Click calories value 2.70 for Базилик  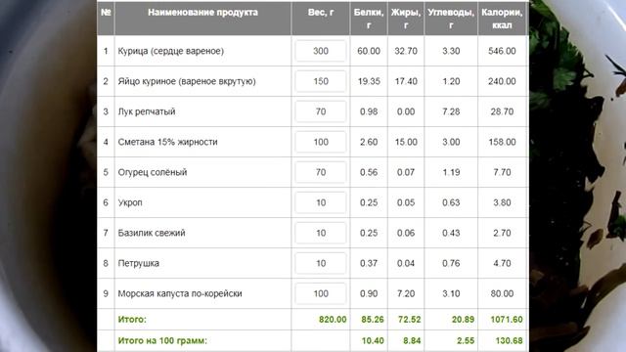pos(502,233)
